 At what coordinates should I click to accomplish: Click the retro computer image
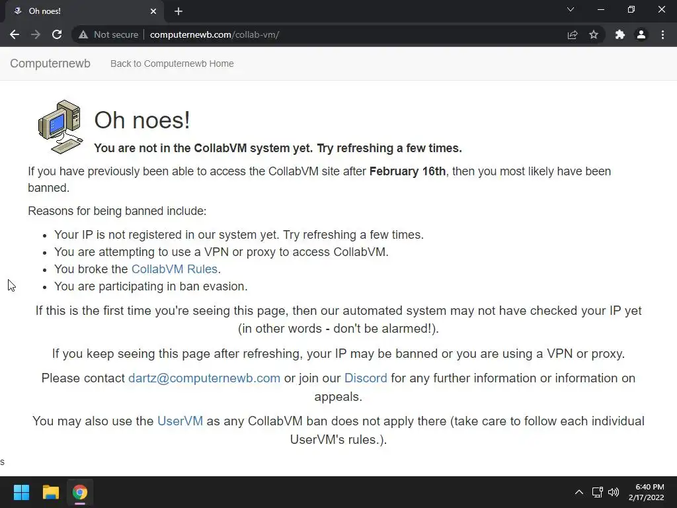[x=60, y=127]
